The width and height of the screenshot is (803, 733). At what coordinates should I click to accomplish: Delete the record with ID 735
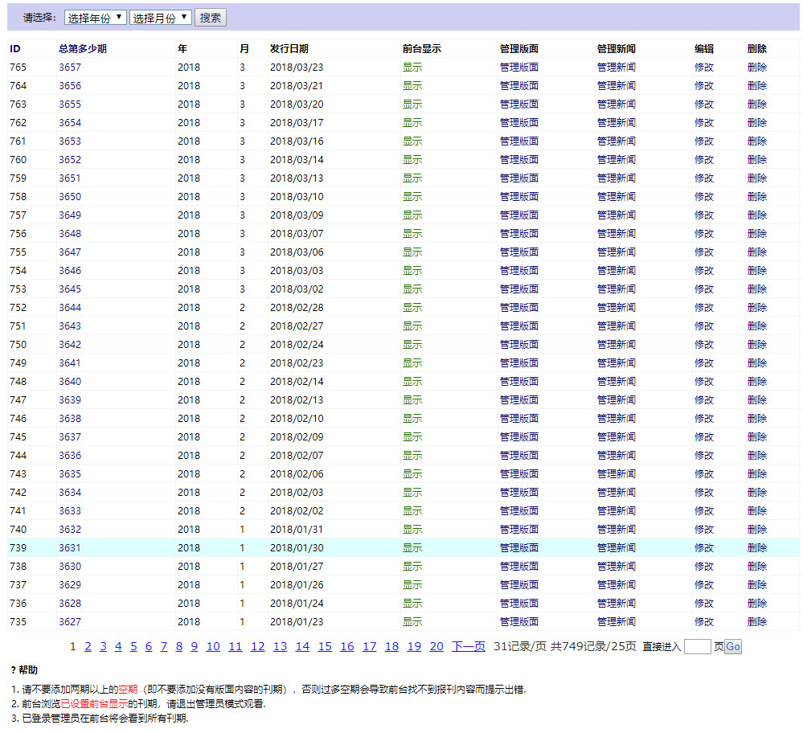(x=756, y=622)
